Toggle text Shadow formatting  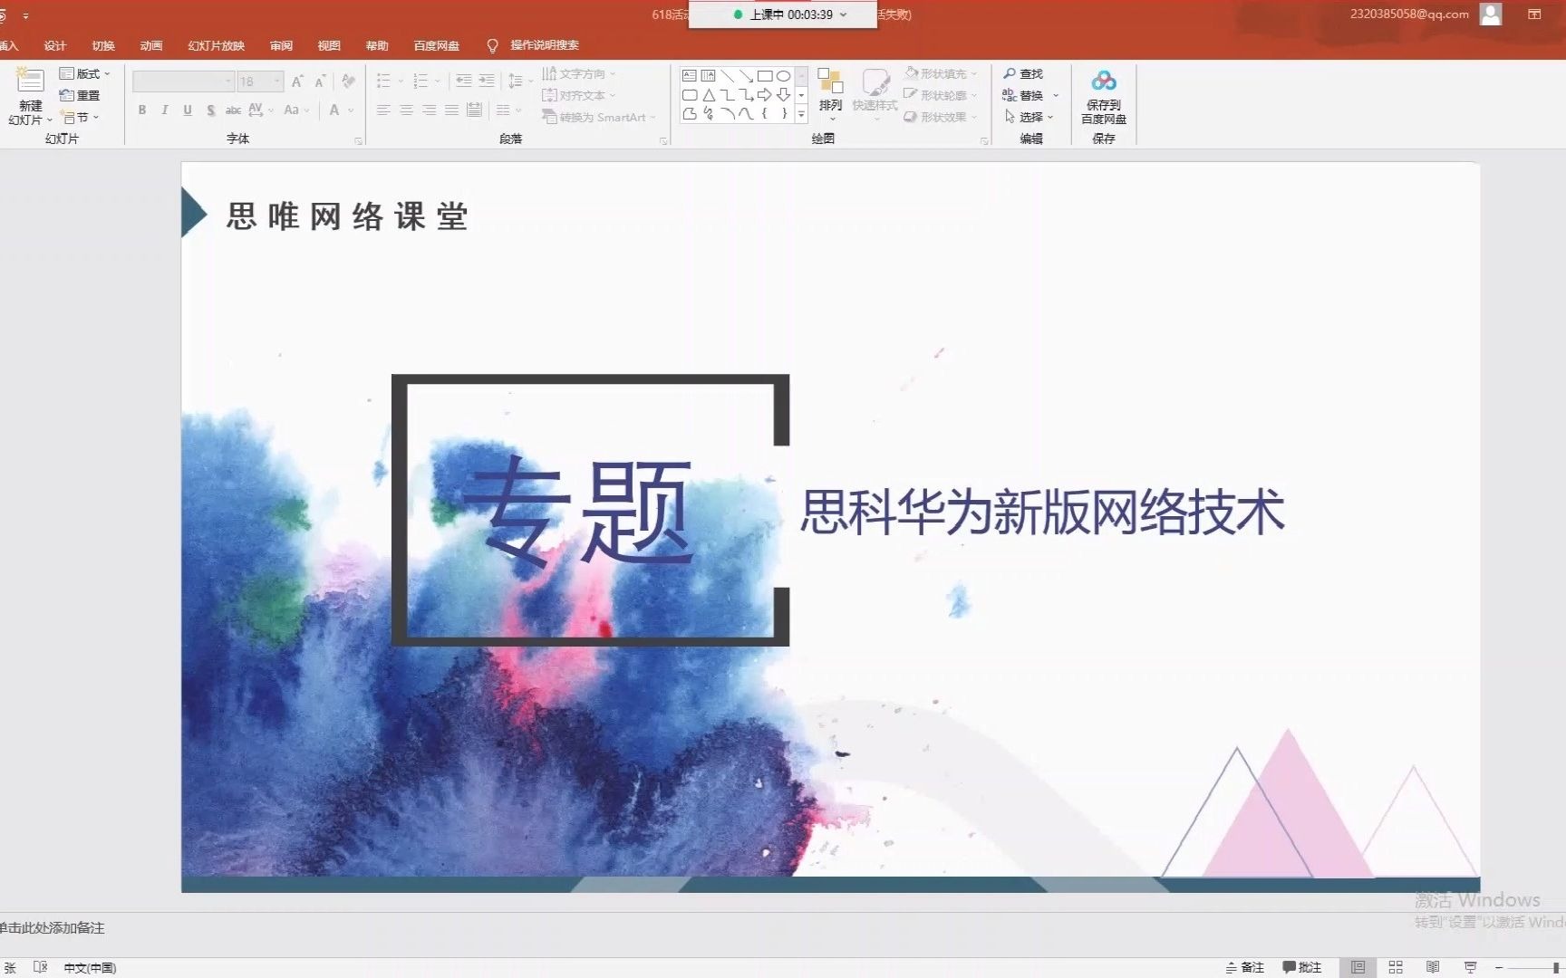(210, 110)
